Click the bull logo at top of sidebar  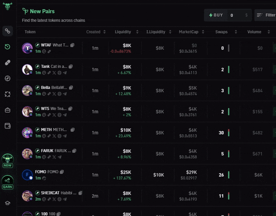(7, 6)
